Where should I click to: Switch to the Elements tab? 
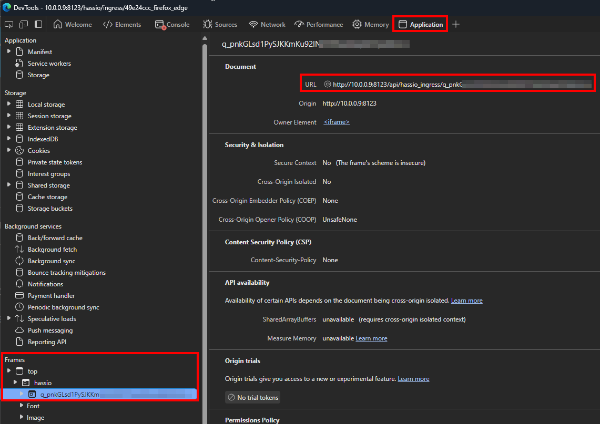click(x=122, y=25)
